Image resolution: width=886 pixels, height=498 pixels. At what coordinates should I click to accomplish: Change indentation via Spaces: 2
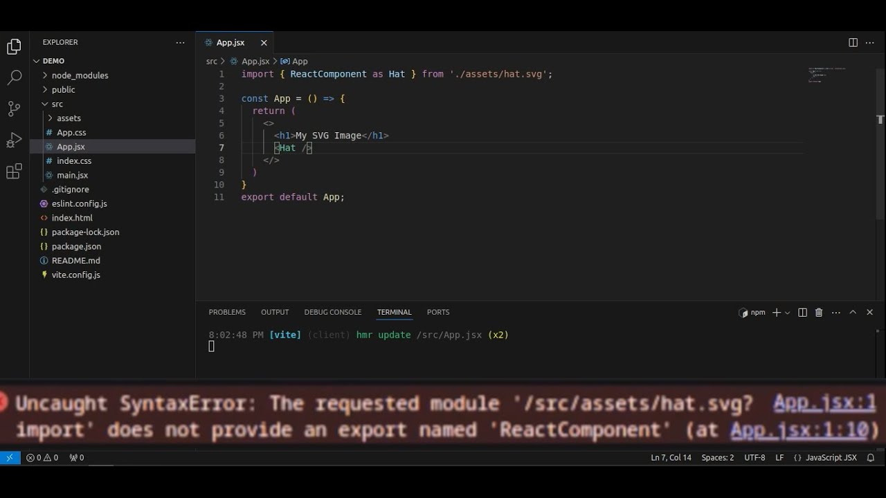[717, 457]
